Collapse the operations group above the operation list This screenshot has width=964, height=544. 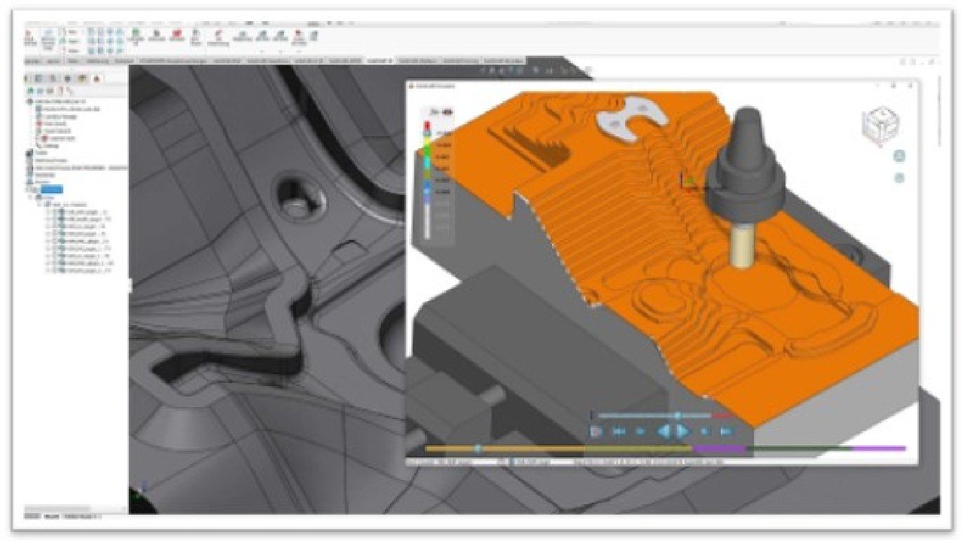pyautogui.click(x=41, y=204)
